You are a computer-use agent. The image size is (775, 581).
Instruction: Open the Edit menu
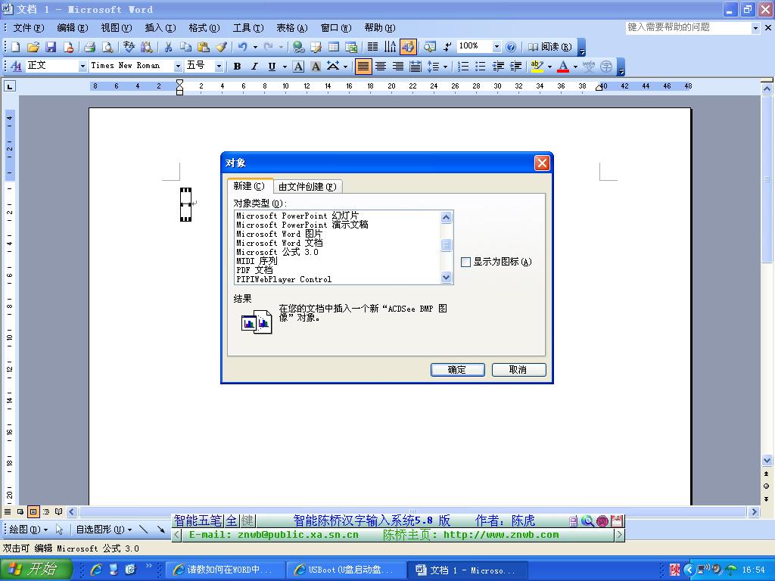tap(73, 28)
